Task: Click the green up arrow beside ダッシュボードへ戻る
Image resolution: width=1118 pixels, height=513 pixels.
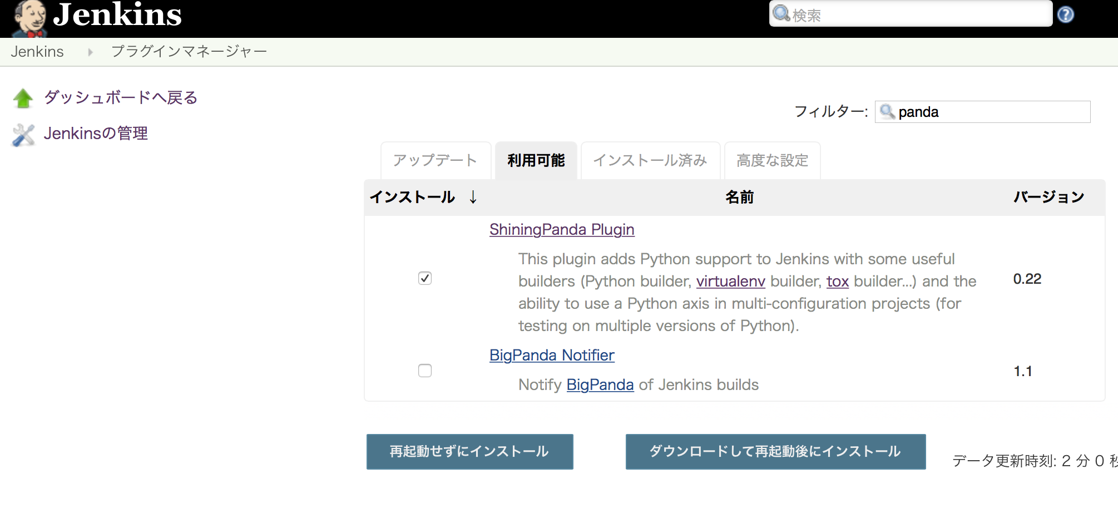Action: pos(23,97)
